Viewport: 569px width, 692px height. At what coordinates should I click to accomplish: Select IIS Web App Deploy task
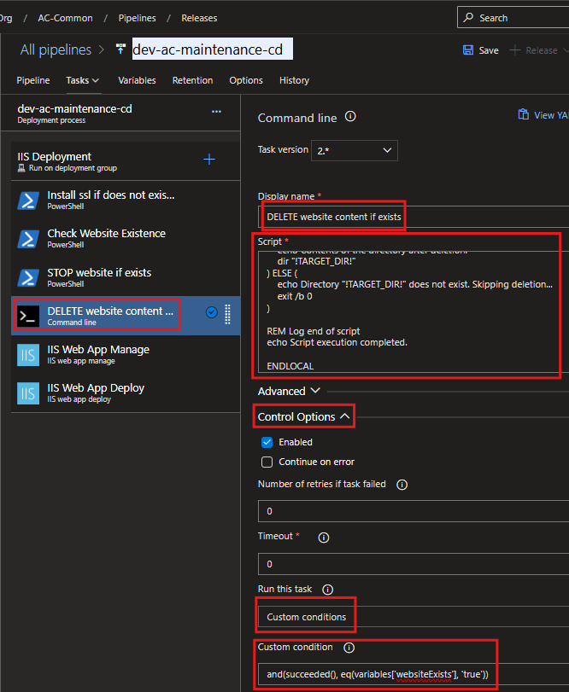pos(126,393)
